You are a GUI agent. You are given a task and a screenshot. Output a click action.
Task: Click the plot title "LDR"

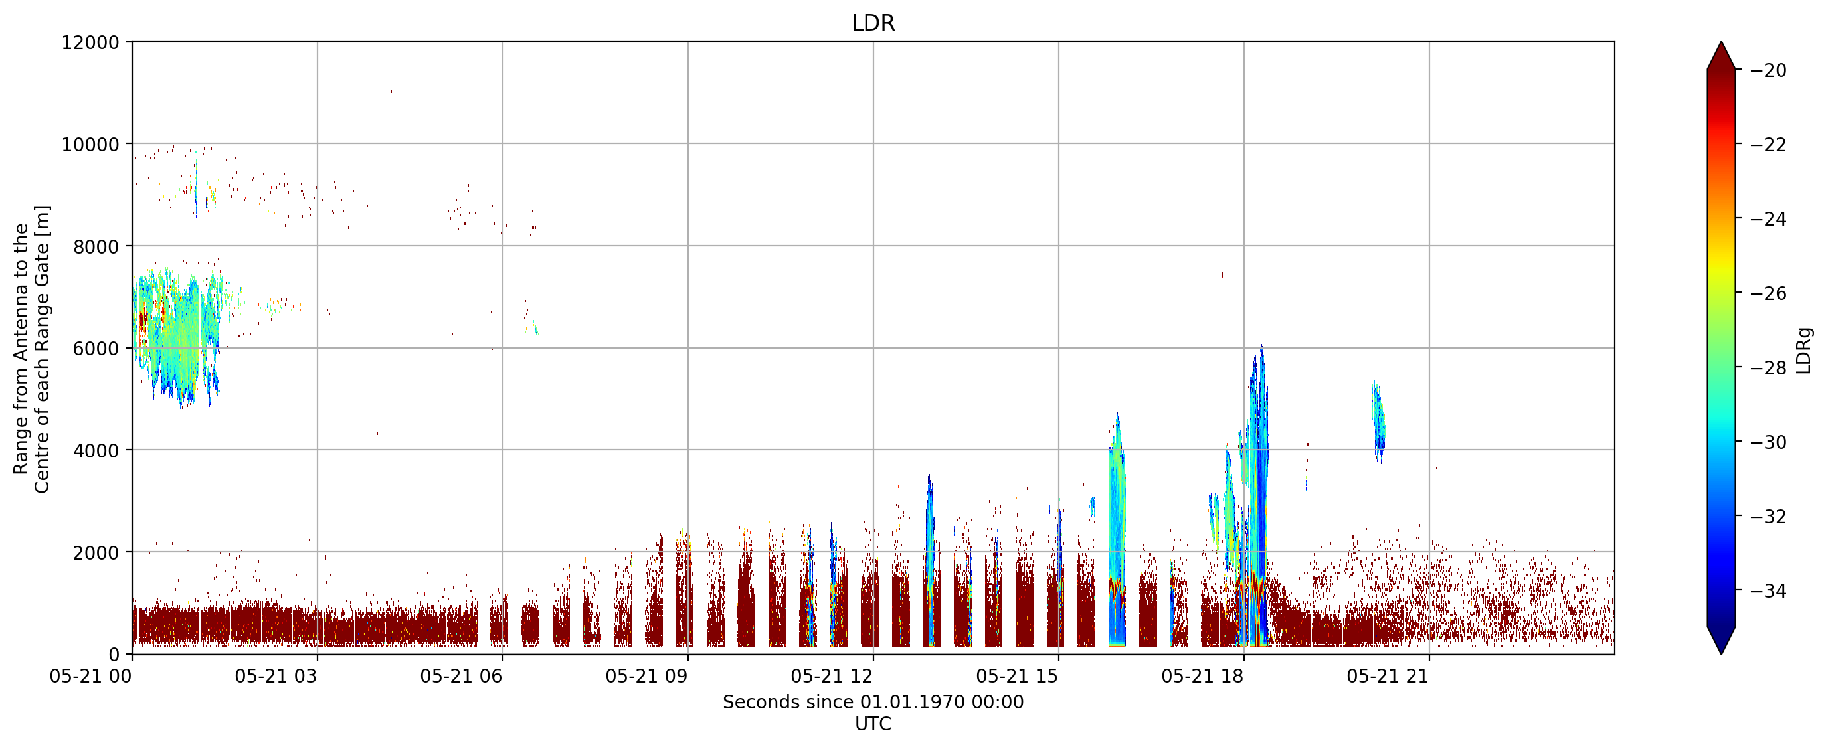click(873, 23)
